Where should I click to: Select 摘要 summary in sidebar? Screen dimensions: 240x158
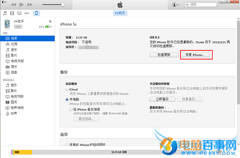click(x=27, y=39)
